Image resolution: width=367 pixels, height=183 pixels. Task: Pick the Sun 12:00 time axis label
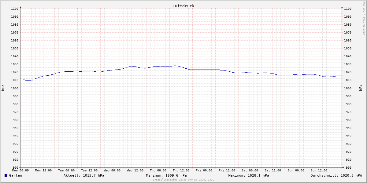tap(319, 170)
